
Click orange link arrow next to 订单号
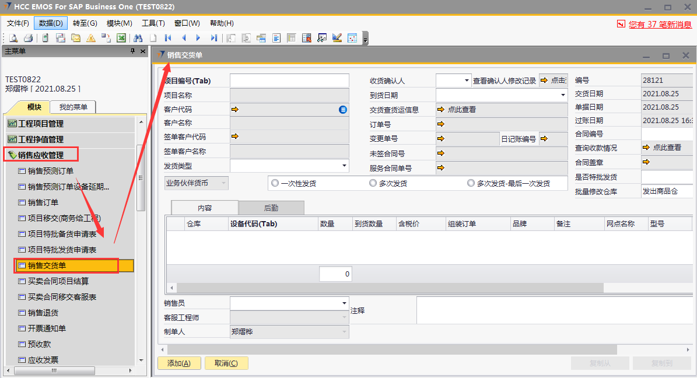point(441,124)
